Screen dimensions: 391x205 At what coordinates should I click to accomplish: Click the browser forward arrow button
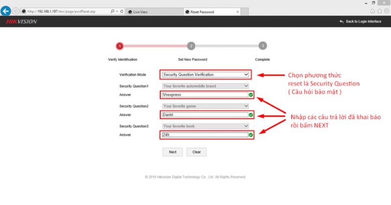point(16,11)
